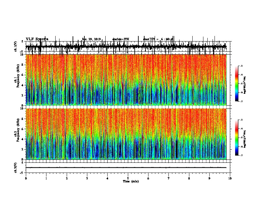This screenshot has height=200, width=259.
Task: Click the "Time (min)" axis title
Action: pyautogui.click(x=131, y=181)
